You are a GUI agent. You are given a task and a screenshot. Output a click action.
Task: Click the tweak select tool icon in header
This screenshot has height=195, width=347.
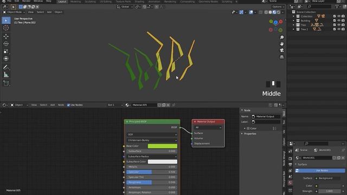[x=13, y=7]
